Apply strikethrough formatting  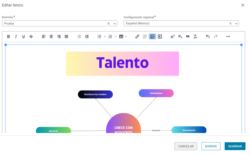(31, 36)
